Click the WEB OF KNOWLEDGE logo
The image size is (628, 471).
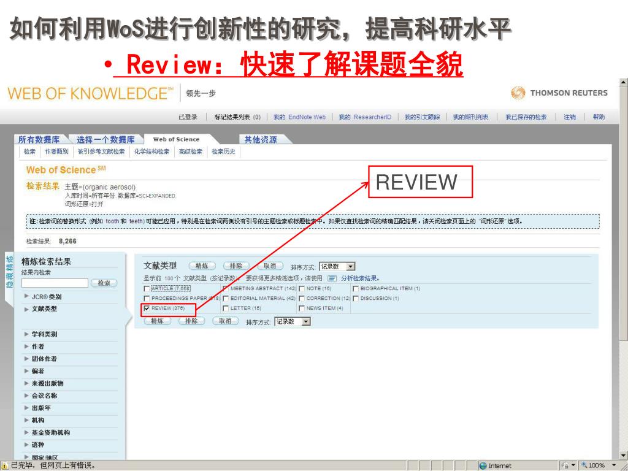coord(91,93)
